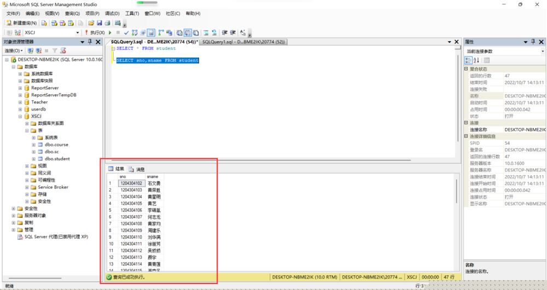Toggle categorized view in the 属性 panel
The height and width of the screenshot is (290, 547).
pos(469,60)
